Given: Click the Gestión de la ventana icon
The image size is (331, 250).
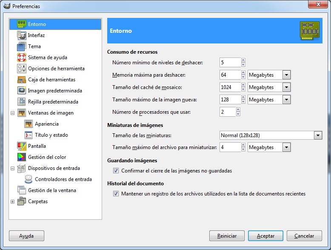Looking at the screenshot, I should coord(22,190).
